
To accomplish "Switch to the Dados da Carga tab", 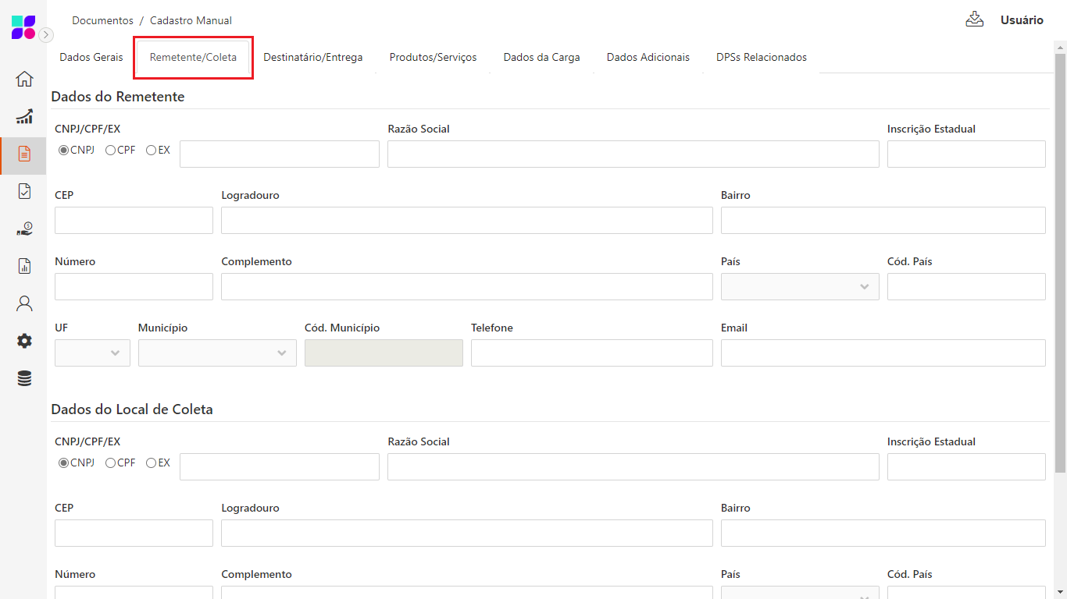I will [x=541, y=58].
